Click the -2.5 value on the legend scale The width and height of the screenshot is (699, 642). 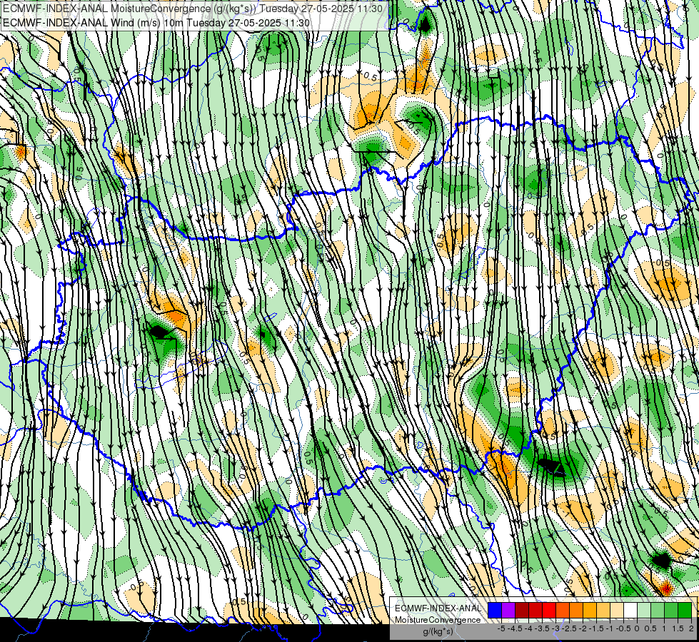tap(569, 628)
